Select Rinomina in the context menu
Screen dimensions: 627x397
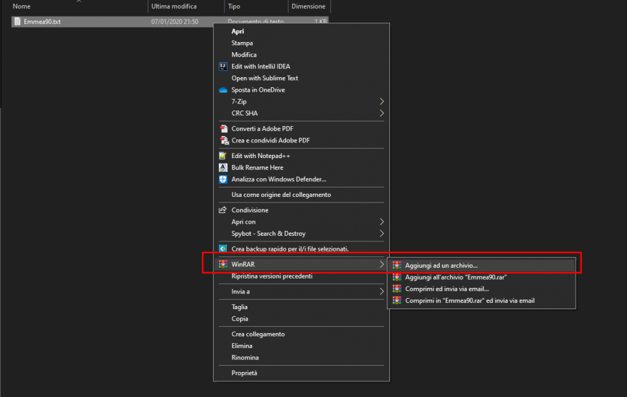[x=245, y=357]
